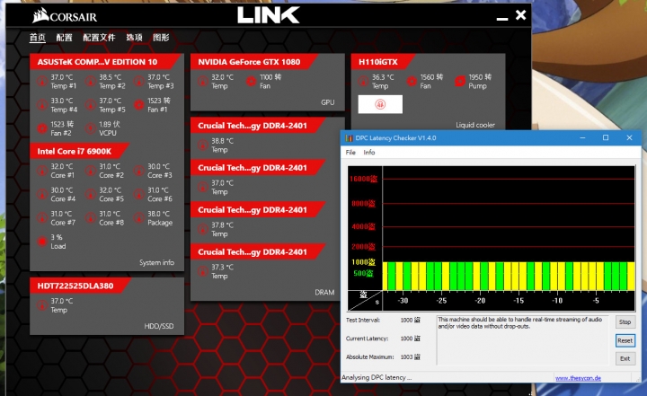
Task: Switch to the 配置文件 tab
Action: [x=99, y=38]
